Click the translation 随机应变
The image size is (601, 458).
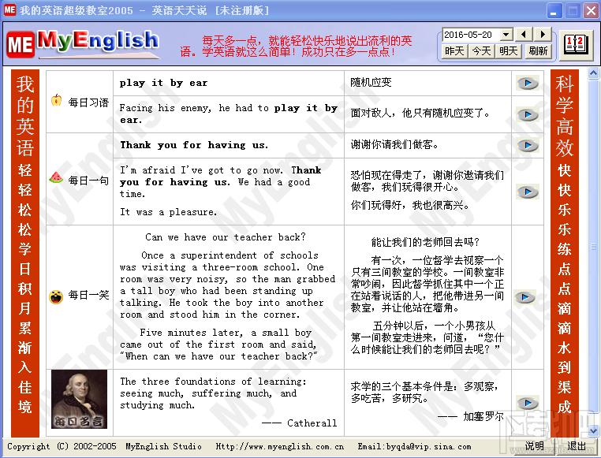(371, 82)
